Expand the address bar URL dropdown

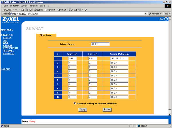[x=146, y=13]
